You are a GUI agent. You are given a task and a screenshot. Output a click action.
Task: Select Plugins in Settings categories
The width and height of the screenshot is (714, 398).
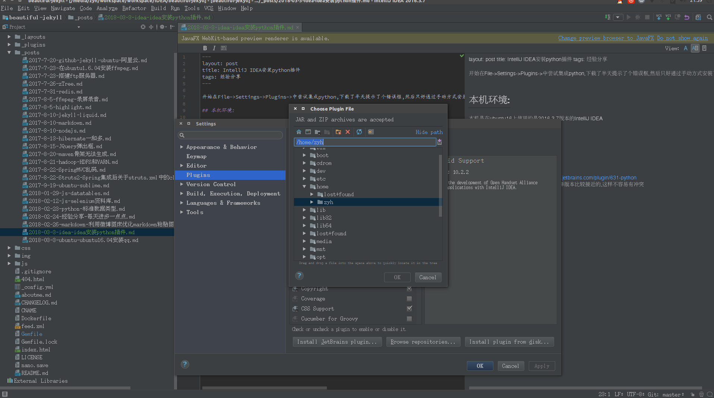(x=230, y=175)
